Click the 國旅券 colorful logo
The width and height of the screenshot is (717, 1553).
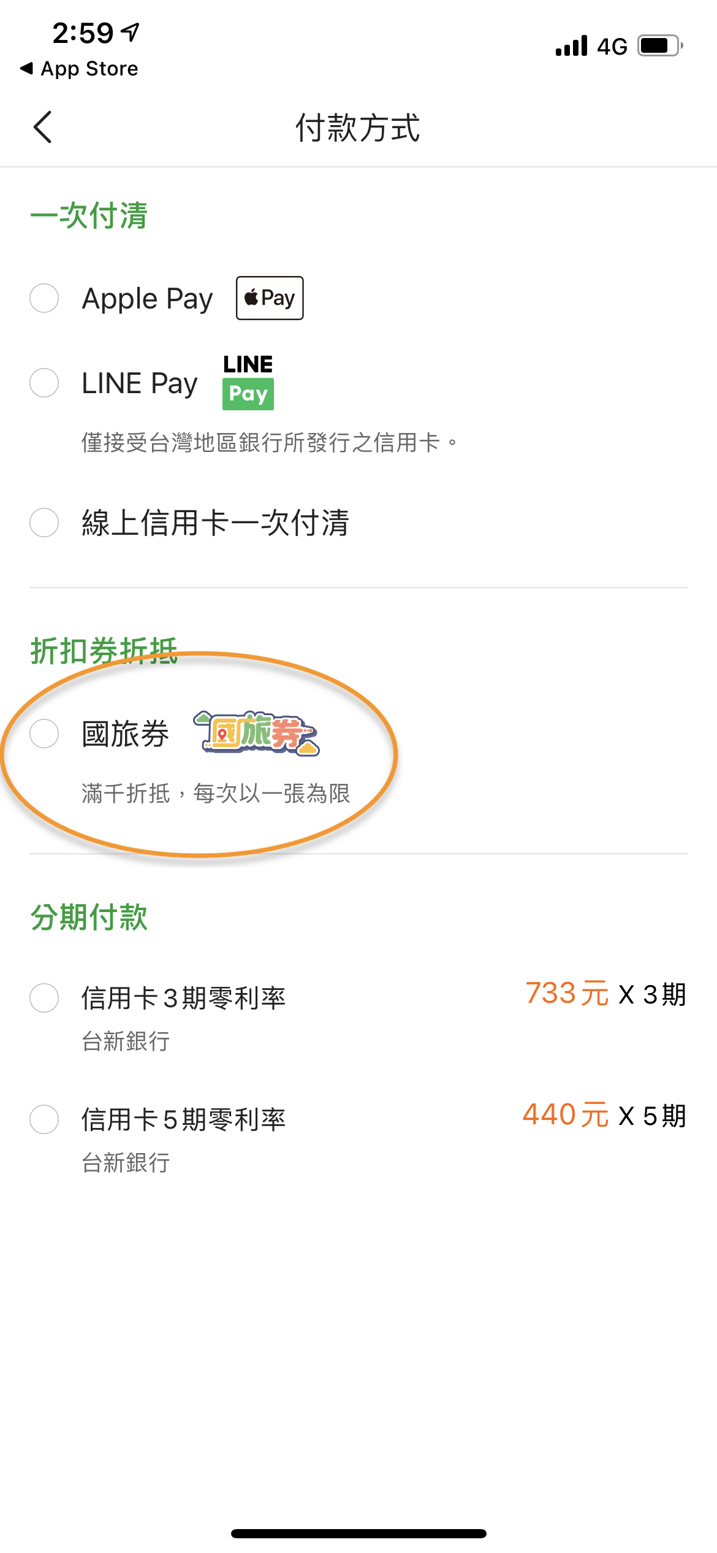[256, 734]
